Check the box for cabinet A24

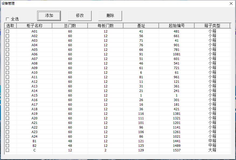(7, 137)
